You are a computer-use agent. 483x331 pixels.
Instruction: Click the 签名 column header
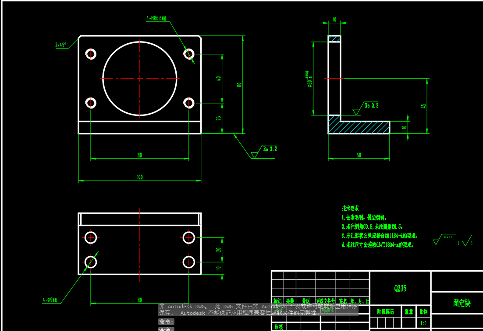pyautogui.click(x=343, y=301)
